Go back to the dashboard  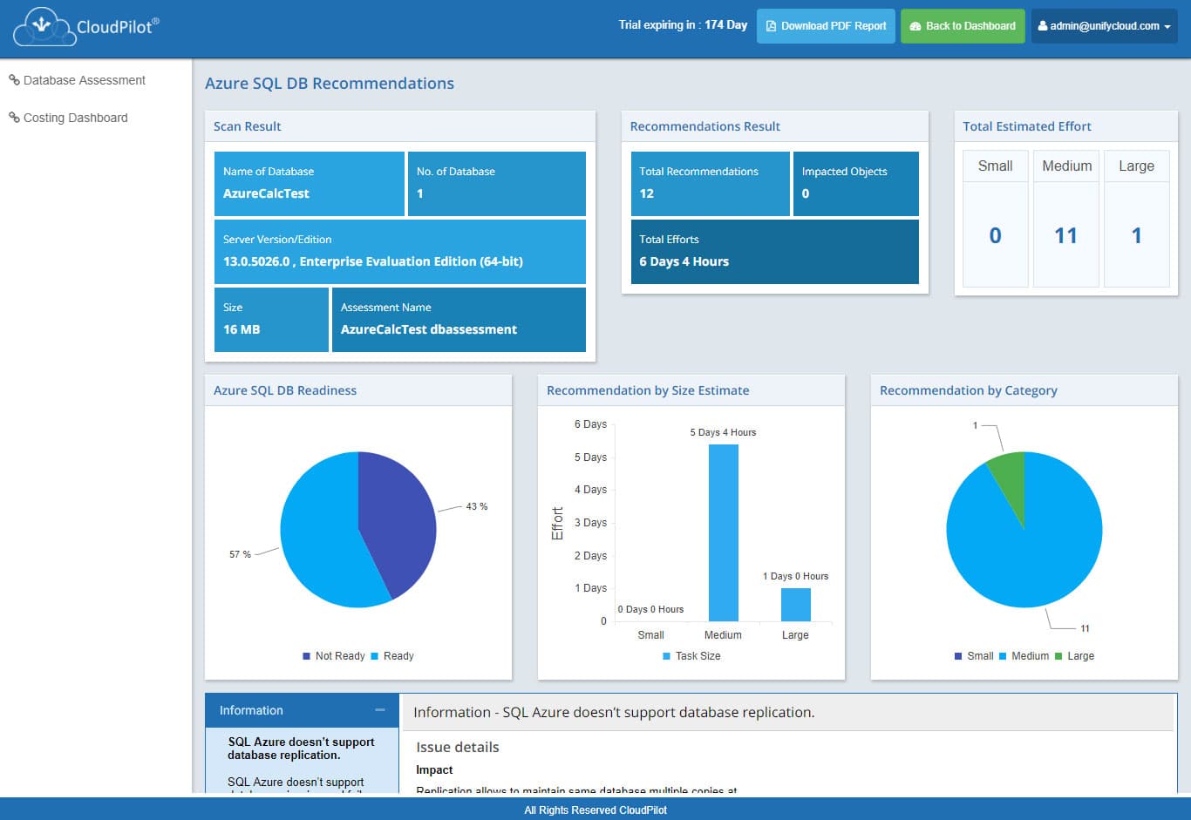[963, 26]
